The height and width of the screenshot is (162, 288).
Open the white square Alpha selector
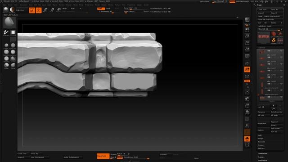click(x=13, y=33)
